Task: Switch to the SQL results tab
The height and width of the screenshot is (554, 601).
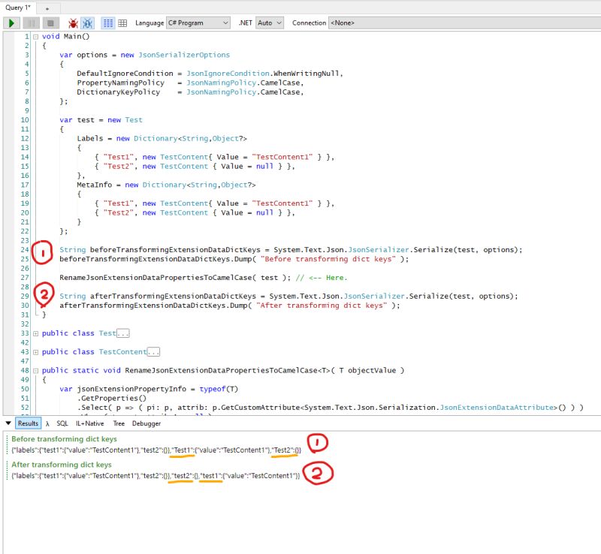Action: pyautogui.click(x=61, y=423)
